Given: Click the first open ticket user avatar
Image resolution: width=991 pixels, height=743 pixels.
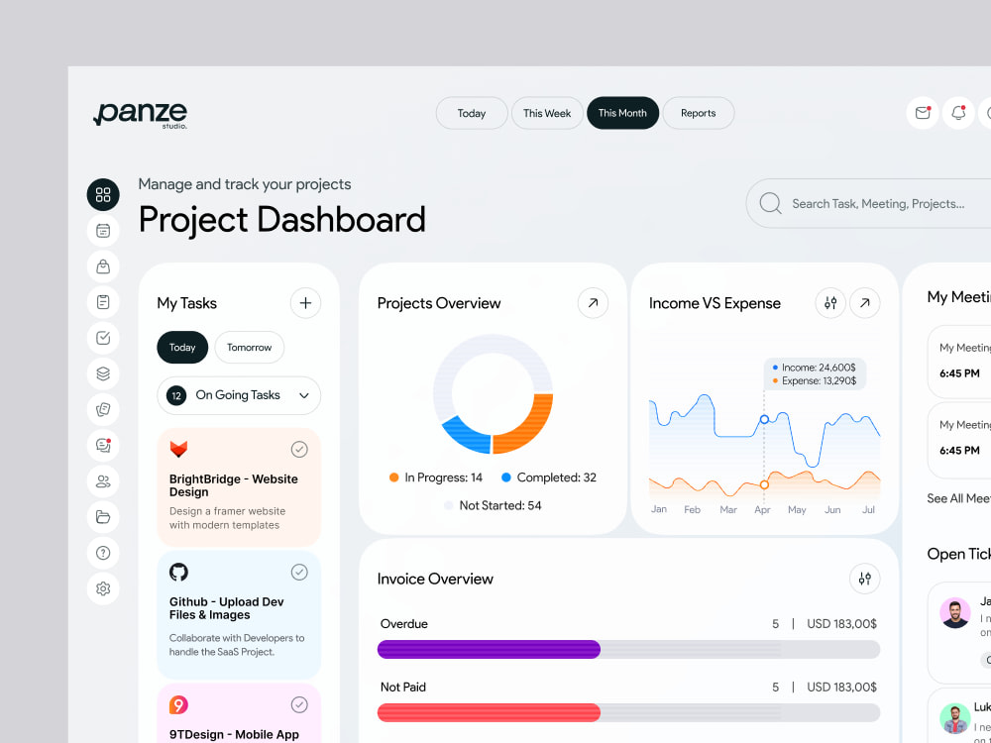Looking at the screenshot, I should [x=955, y=613].
